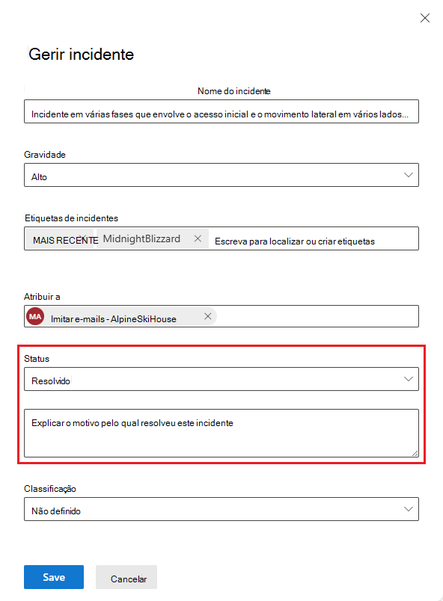The width and height of the screenshot is (443, 601).
Task: Remove the AlpineSkiHouse assignee chip
Action: [x=208, y=316]
